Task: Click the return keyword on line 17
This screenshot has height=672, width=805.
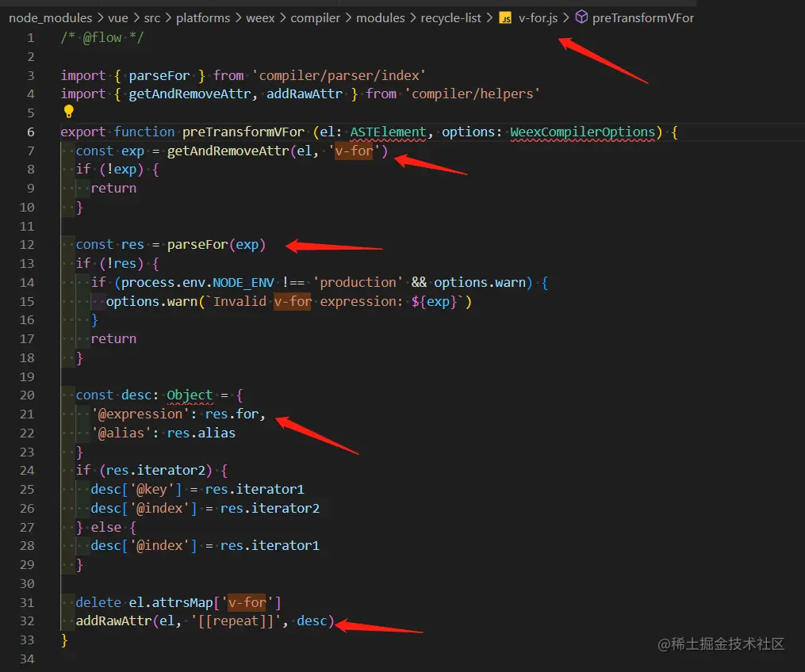Action: [x=113, y=339]
